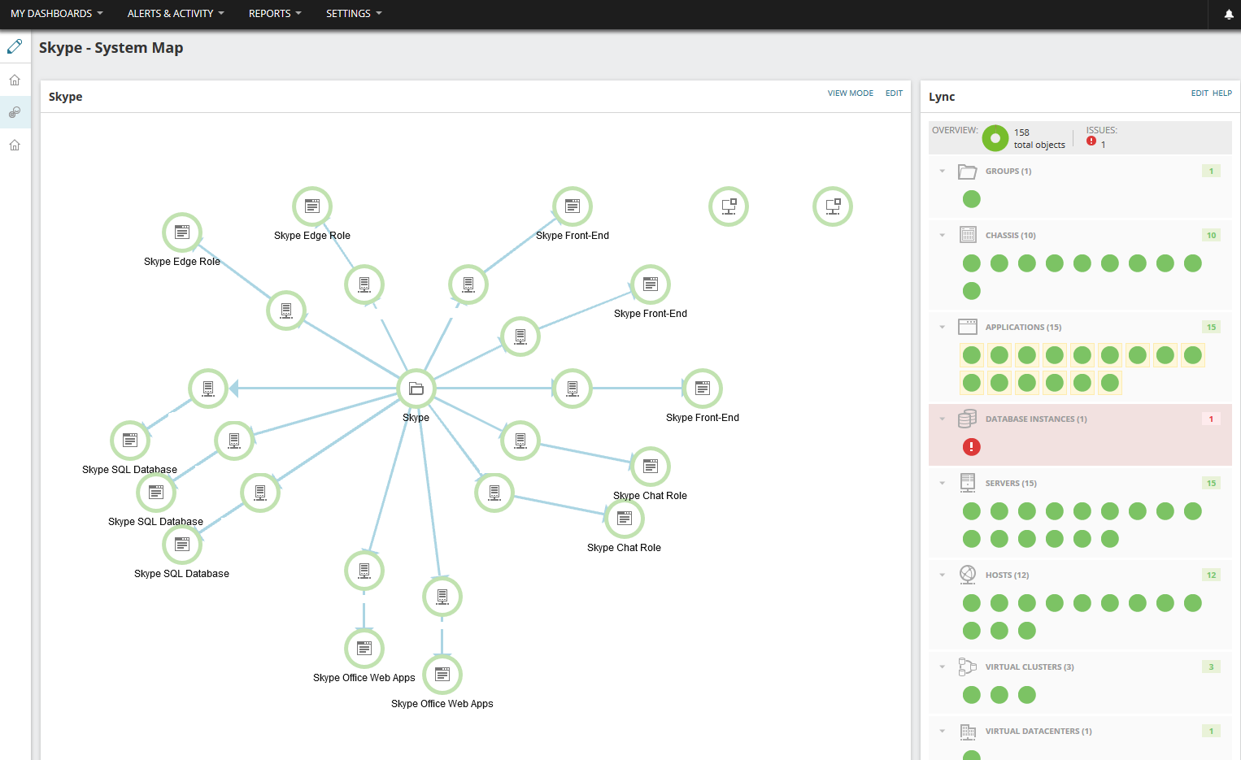The image size is (1241, 760).
Task: Open the Reports dropdown menu
Action: point(275,14)
